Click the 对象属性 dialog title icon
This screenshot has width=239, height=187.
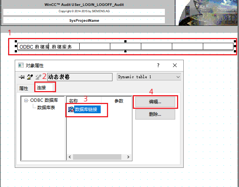point(21,65)
